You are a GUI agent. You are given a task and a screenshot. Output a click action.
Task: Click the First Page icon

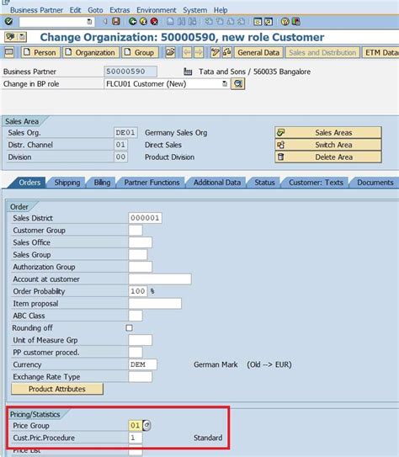click(x=209, y=22)
